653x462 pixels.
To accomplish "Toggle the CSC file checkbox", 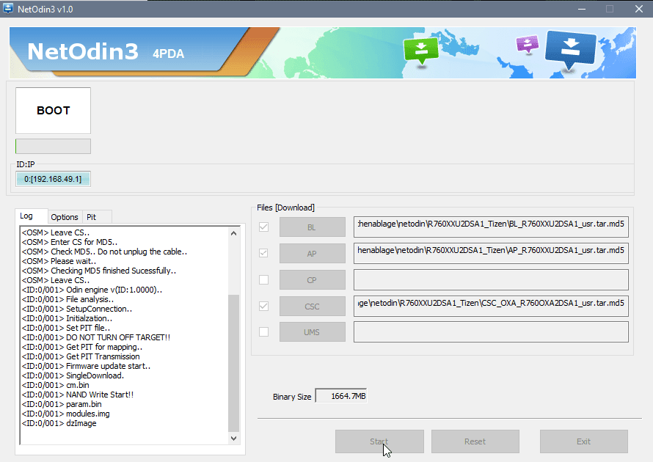I will [x=264, y=306].
